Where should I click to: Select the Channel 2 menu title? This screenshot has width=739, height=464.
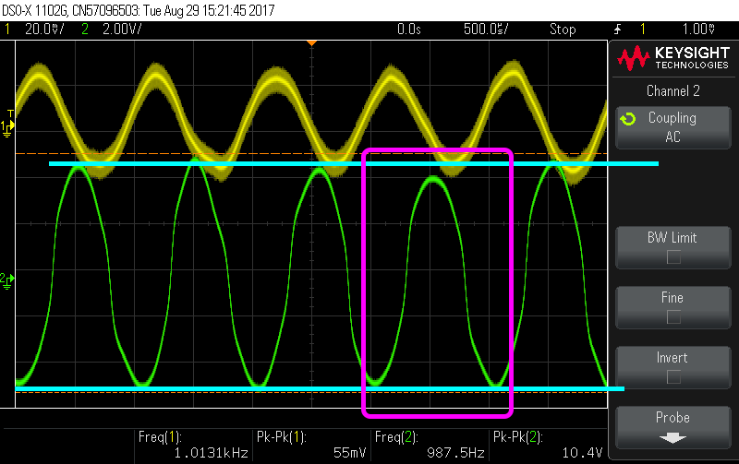(x=672, y=90)
